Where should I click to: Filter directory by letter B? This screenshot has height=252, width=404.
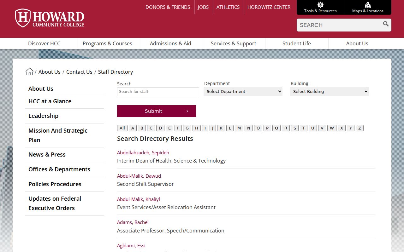click(142, 128)
